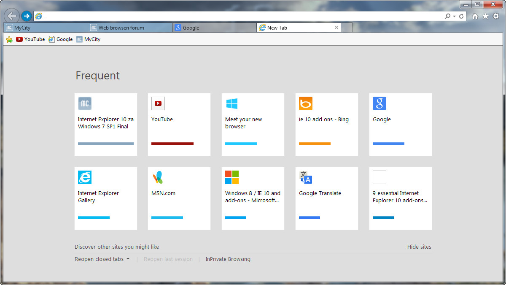The image size is (506, 285).
Task: Go to Home via house icon
Action: click(475, 16)
